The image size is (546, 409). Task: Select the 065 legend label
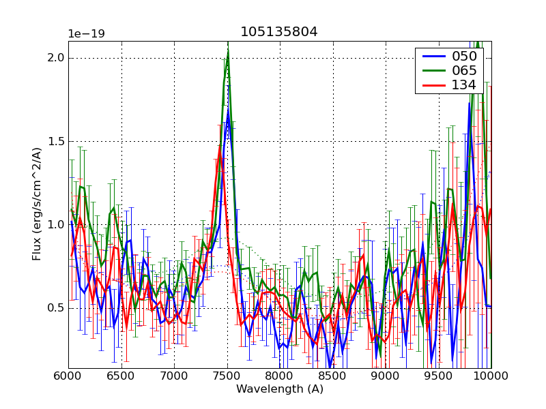click(463, 70)
